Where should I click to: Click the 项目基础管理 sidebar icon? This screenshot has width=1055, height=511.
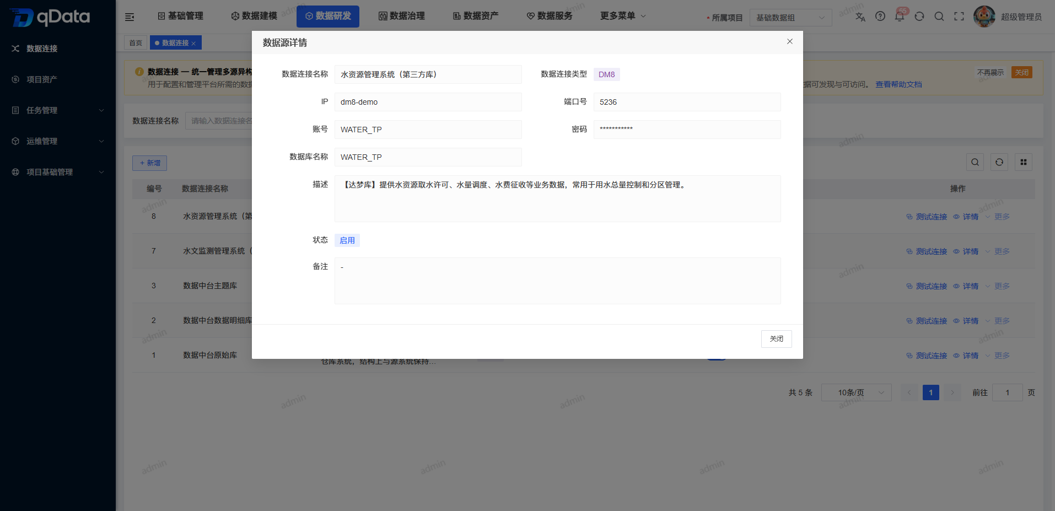pos(15,172)
